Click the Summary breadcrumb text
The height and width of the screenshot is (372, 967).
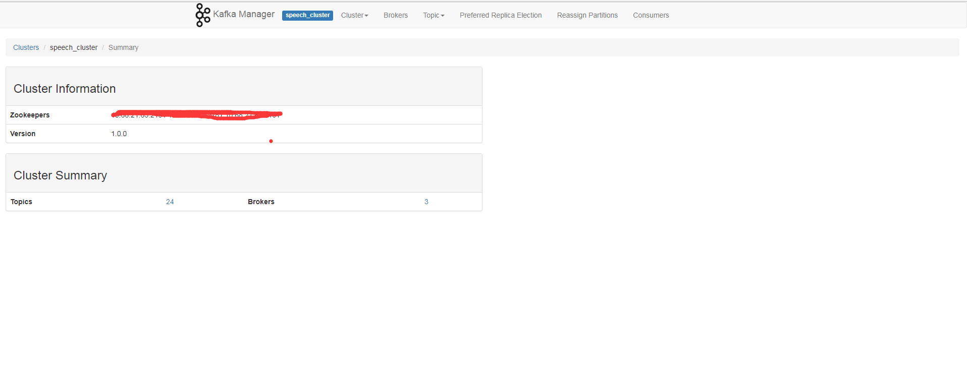123,47
